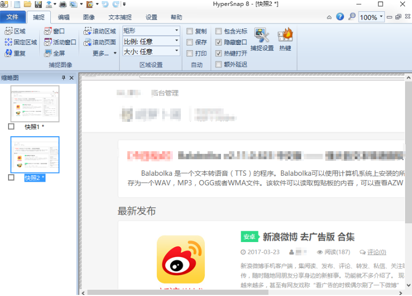
Task: Click the 区域 capture region tool
Action: click(15, 32)
